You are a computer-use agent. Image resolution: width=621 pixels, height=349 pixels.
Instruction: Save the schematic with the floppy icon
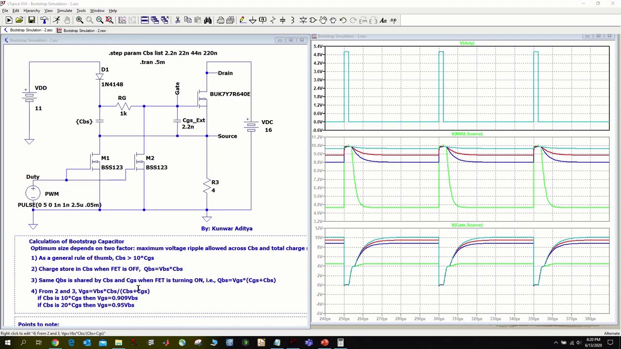(32, 20)
